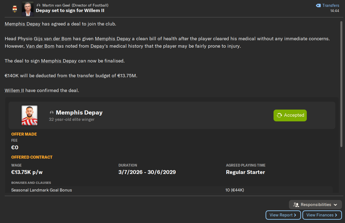Click the green Accepted status button
The width and height of the screenshot is (345, 223).
click(290, 115)
